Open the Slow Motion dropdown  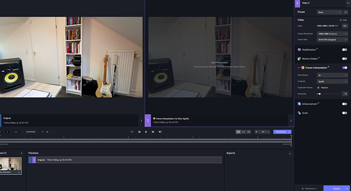click(332, 75)
